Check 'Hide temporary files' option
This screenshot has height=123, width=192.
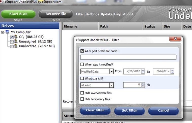tap(82, 99)
